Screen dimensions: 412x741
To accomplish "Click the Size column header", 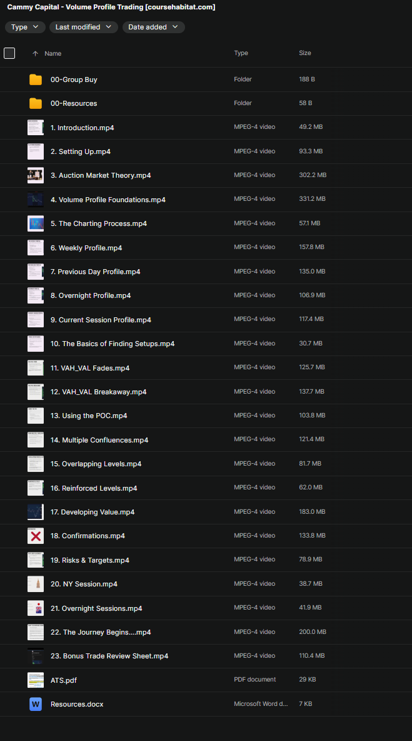I will 305,53.
